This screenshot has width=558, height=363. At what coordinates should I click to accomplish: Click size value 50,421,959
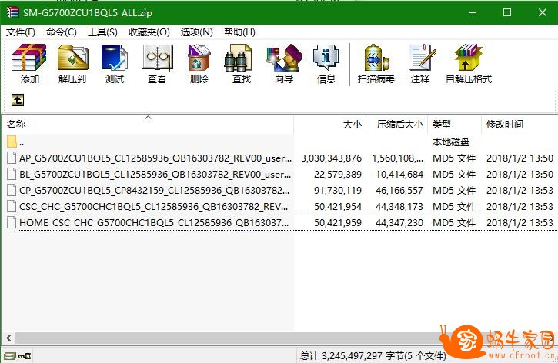click(x=338, y=223)
